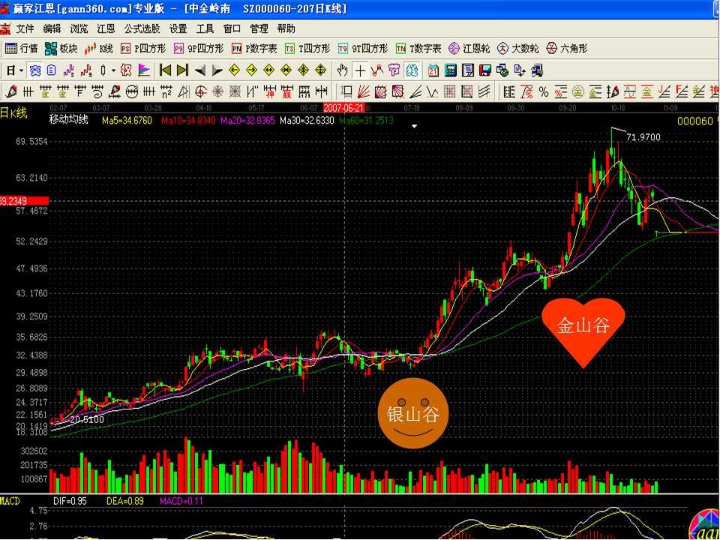720x540 pixels.
Task: Expand the candlestick type dropdown arrow
Action: coord(114,70)
